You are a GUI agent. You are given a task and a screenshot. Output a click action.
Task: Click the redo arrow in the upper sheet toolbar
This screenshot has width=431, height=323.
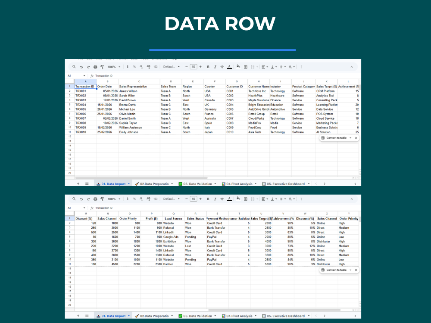point(88,67)
